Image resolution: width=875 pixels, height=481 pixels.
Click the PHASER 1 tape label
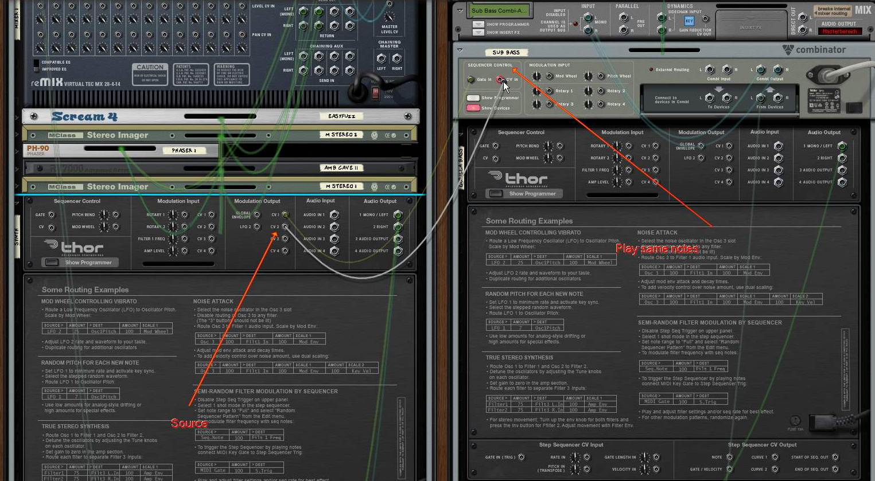tap(184, 151)
